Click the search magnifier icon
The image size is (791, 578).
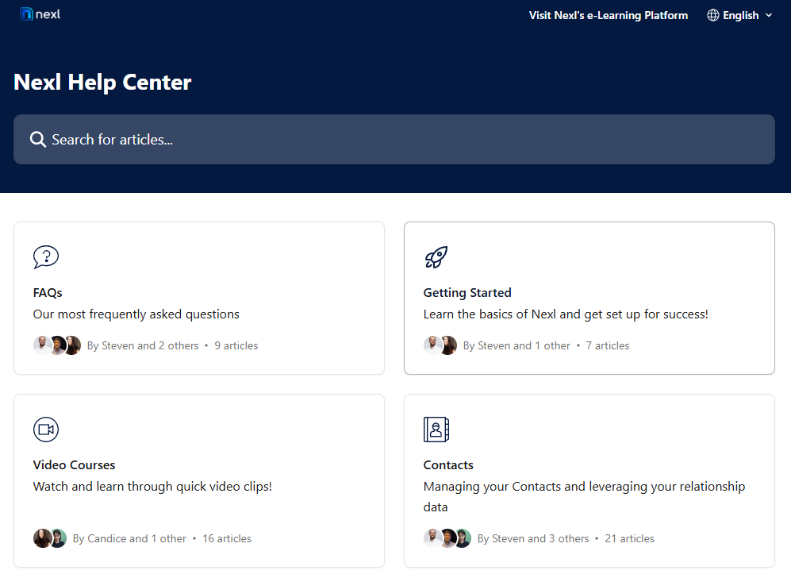[x=37, y=139]
